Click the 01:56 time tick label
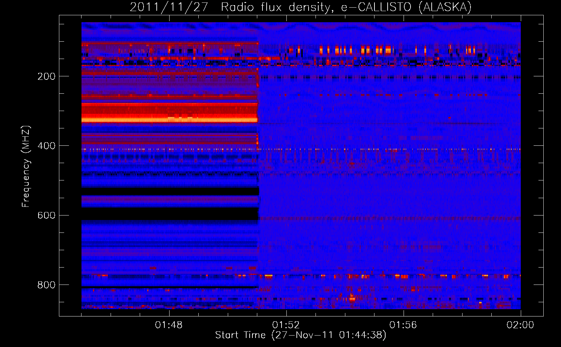This screenshot has width=561, height=347. click(x=403, y=325)
